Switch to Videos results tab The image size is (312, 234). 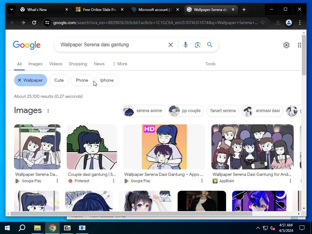point(56,64)
